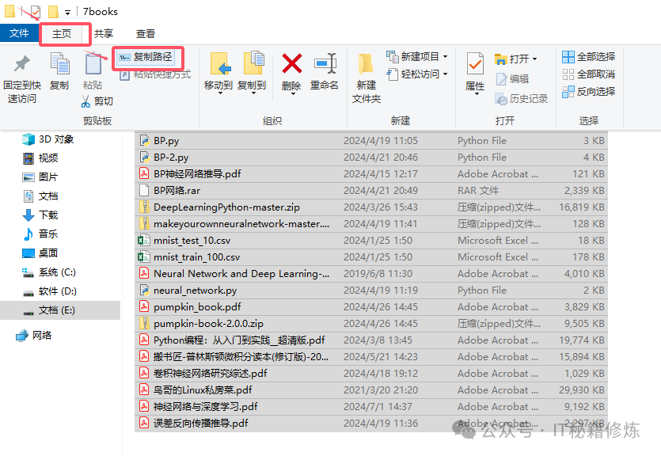Screen dimensions: 661x456
Task: Select the file pumpkin_book.pdf
Action: click(197, 307)
